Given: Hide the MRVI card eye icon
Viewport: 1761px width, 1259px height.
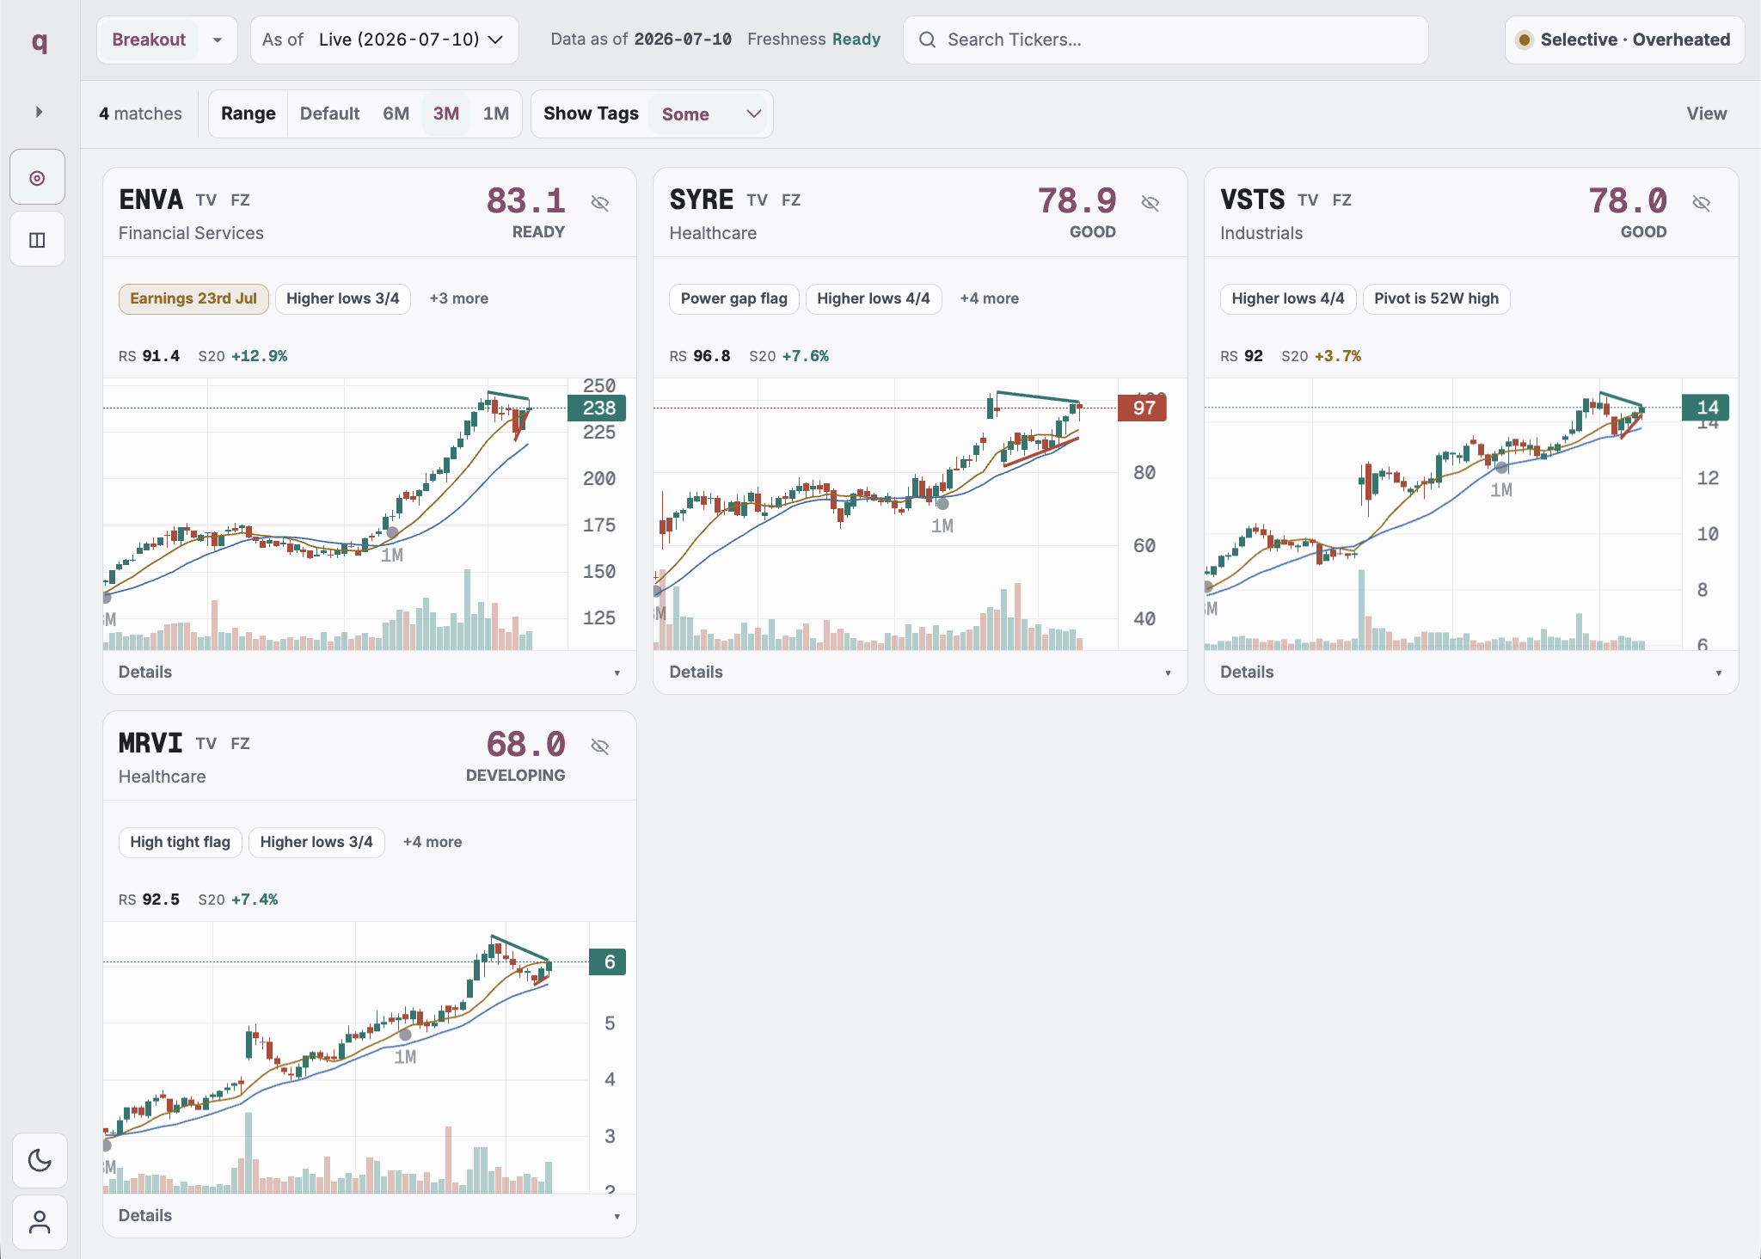Looking at the screenshot, I should click(599, 746).
